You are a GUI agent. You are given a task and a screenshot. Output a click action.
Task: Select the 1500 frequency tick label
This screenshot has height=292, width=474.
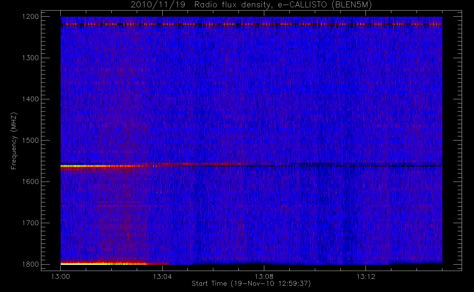pos(30,140)
